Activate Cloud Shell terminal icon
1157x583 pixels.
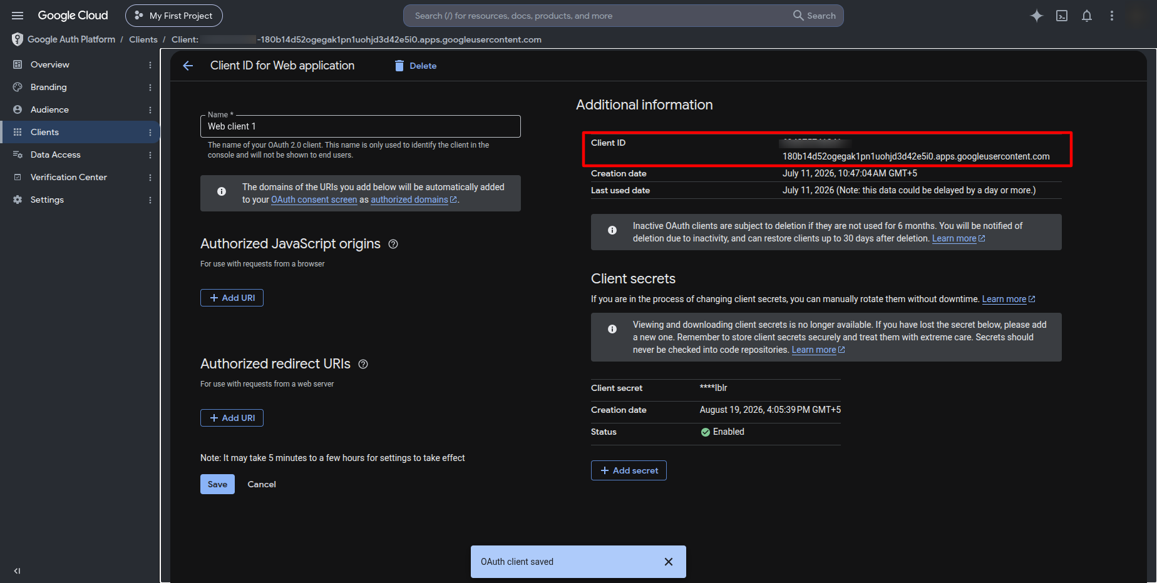tap(1062, 16)
